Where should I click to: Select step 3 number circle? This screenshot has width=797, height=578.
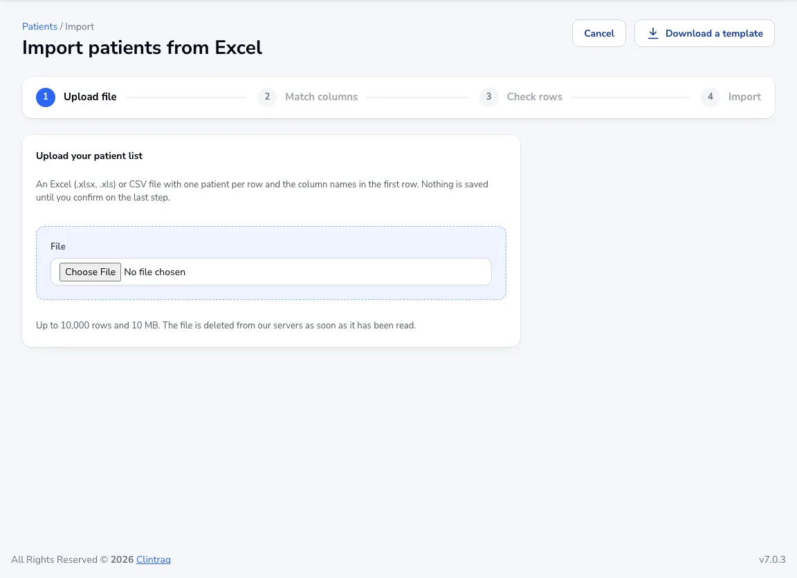[488, 97]
